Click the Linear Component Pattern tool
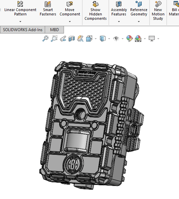The height and width of the screenshot is (199, 179). tap(20, 9)
